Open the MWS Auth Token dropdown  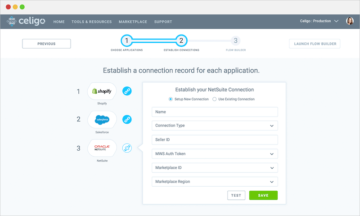click(x=215, y=154)
